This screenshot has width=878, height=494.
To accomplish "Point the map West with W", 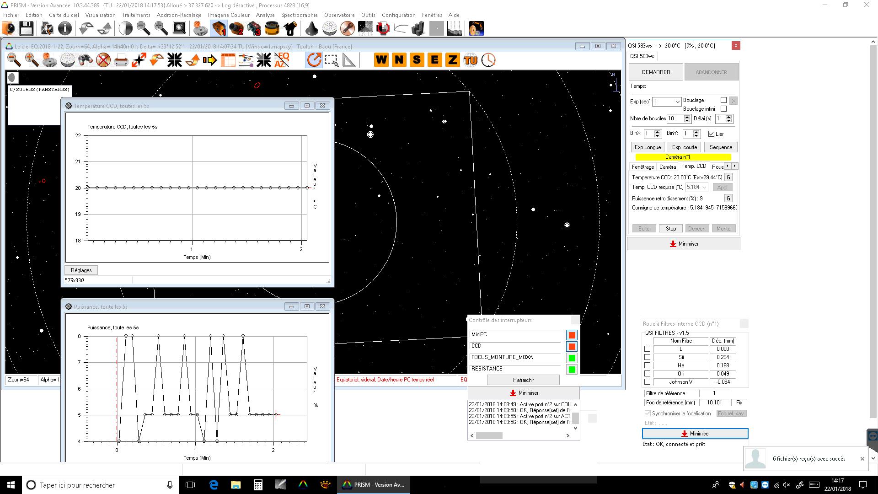I will tap(381, 60).
